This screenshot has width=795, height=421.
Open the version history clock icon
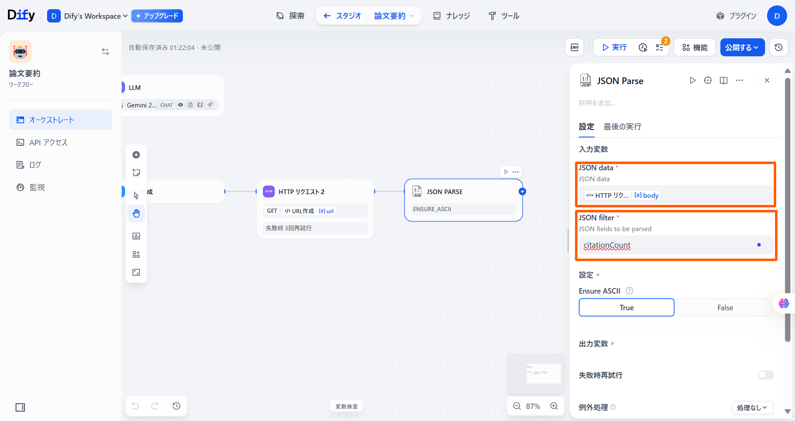click(x=778, y=47)
